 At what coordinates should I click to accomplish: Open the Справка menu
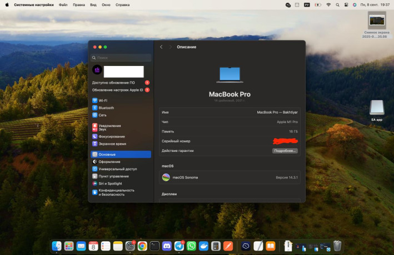point(123,5)
